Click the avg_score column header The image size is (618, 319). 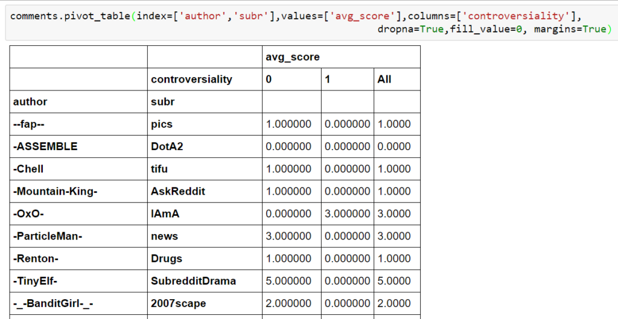click(x=292, y=57)
